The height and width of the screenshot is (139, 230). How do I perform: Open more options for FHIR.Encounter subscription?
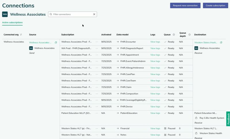coord(97,42)
